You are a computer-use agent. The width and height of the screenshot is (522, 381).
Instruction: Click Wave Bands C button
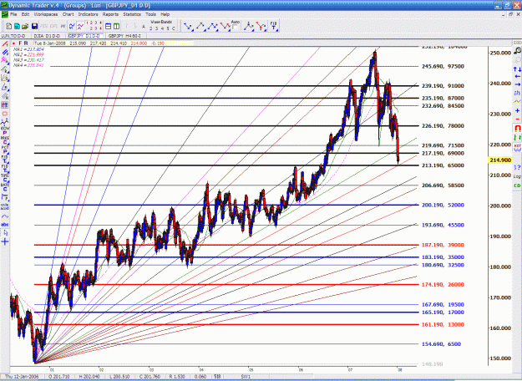[173, 28]
